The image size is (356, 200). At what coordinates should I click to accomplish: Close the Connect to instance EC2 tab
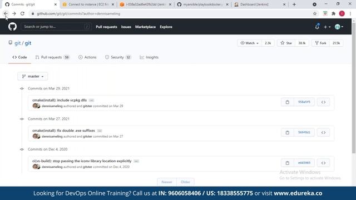click(x=113, y=4)
